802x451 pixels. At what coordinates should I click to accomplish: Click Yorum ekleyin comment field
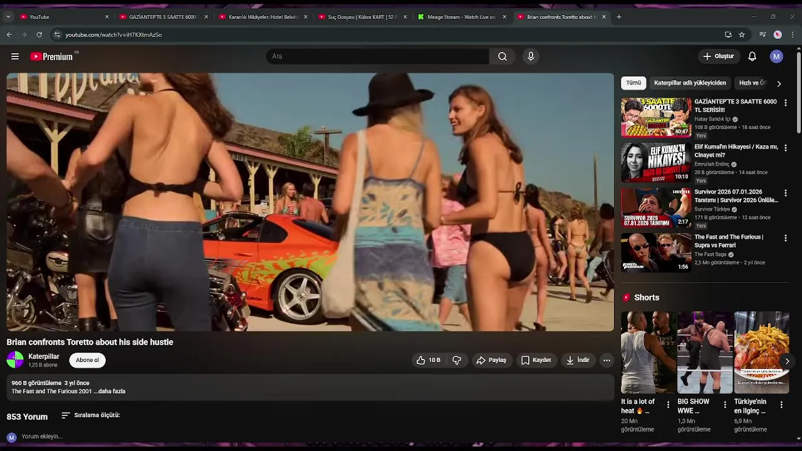[42, 437]
